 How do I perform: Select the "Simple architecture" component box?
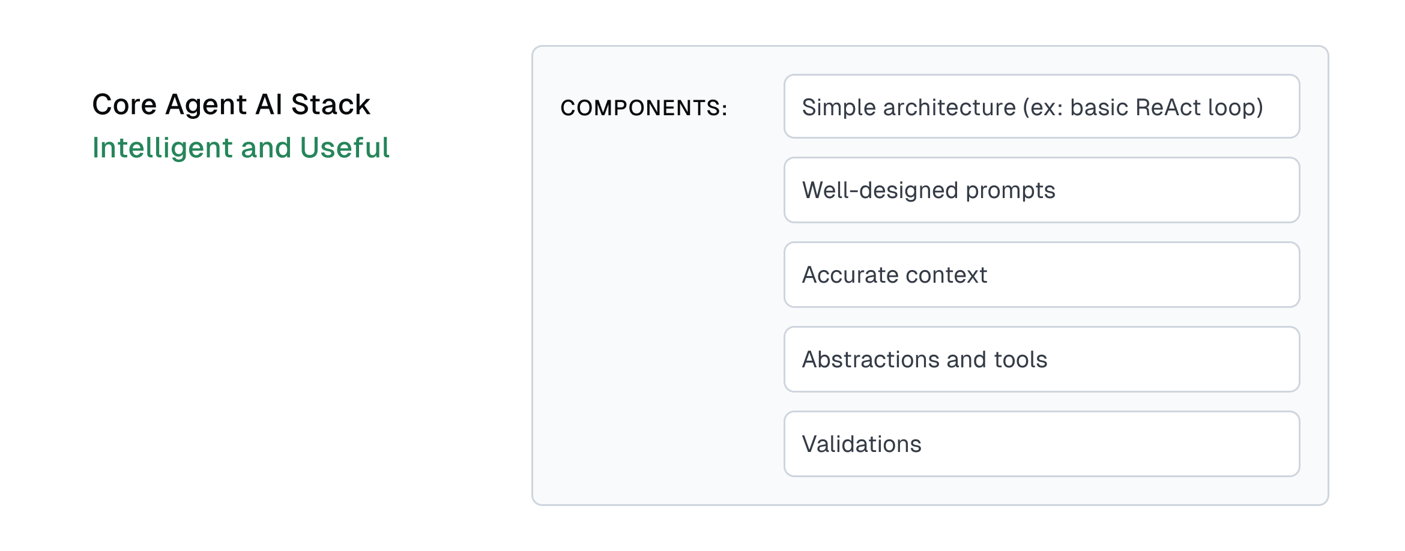point(1041,107)
